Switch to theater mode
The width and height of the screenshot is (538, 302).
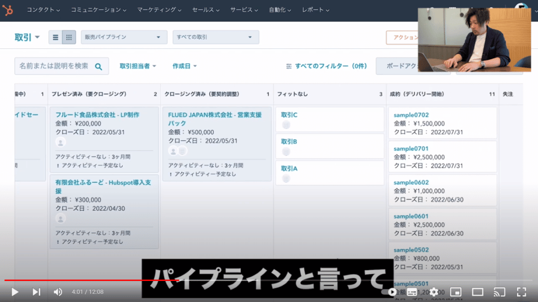pyautogui.click(x=478, y=292)
